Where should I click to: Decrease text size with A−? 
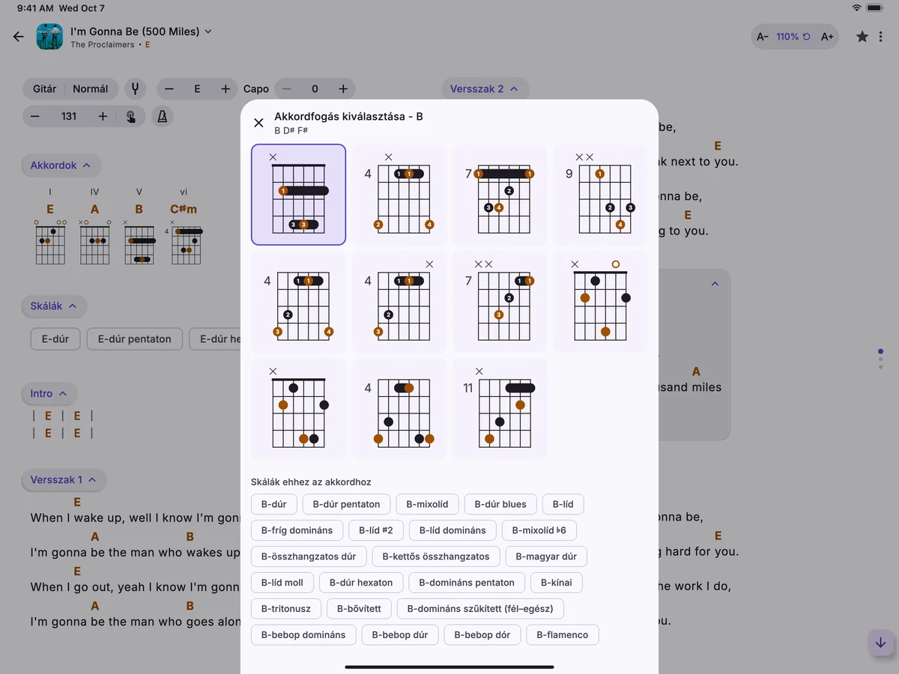[x=763, y=37]
